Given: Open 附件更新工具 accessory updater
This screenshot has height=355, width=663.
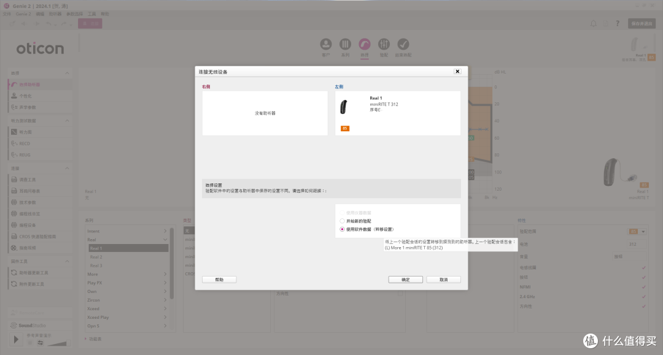Looking at the screenshot, I should click(40, 284).
